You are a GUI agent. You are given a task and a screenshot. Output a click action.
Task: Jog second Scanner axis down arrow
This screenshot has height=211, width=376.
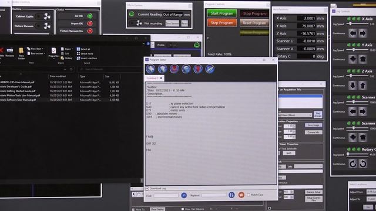[x=352, y=138]
